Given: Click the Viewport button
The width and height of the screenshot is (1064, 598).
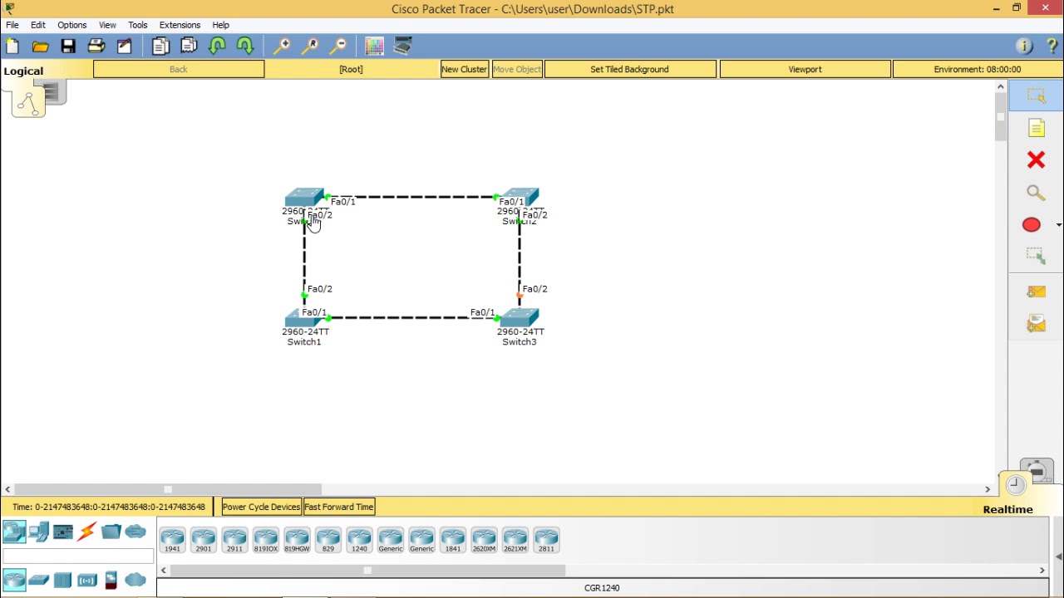Looking at the screenshot, I should (x=805, y=69).
